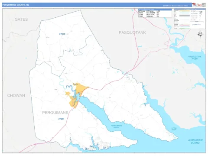208x156 pixels.
Task: Click the 27919 ZIP code label
Action: (x=62, y=34)
